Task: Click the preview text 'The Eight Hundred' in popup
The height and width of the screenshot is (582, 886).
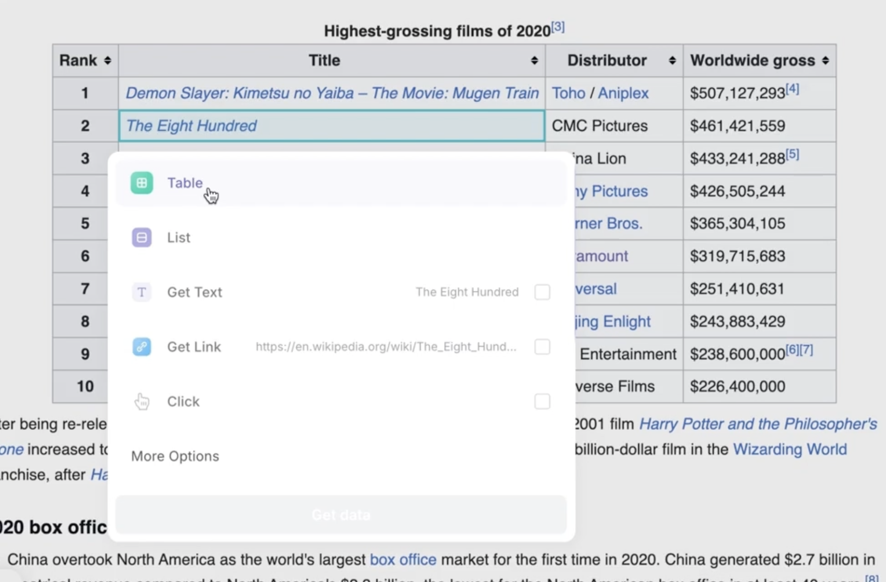Action: tap(467, 292)
